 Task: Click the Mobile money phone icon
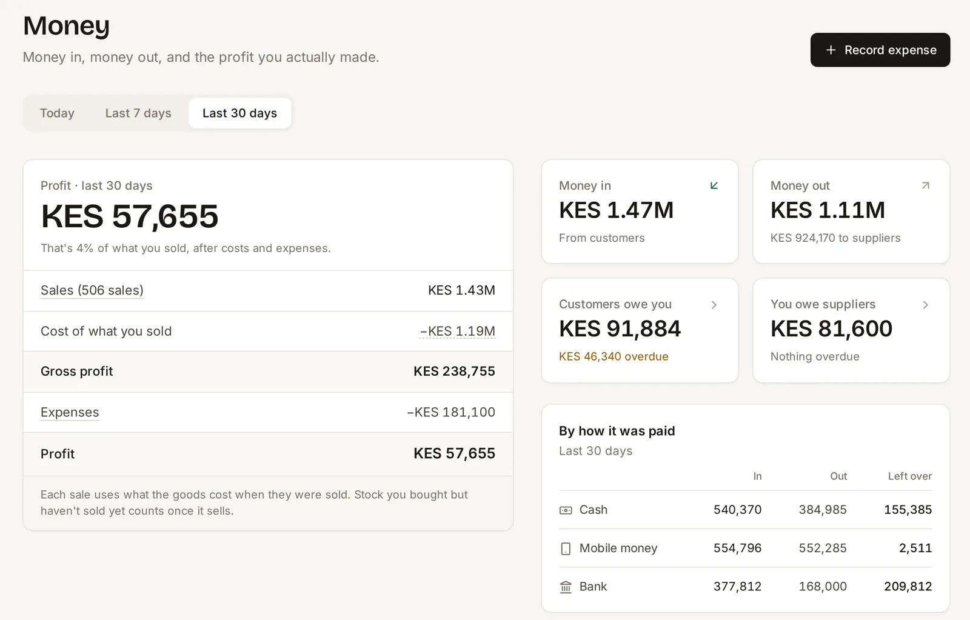pyautogui.click(x=566, y=548)
